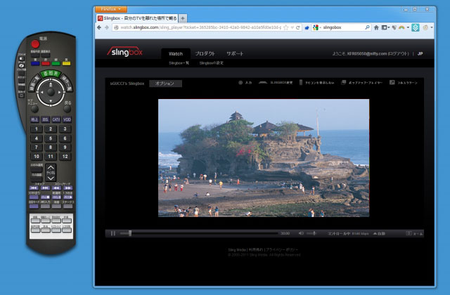Screen dimensions: 450x295
Task: Open the Slingboxの設定 submenu
Action: coord(212,63)
